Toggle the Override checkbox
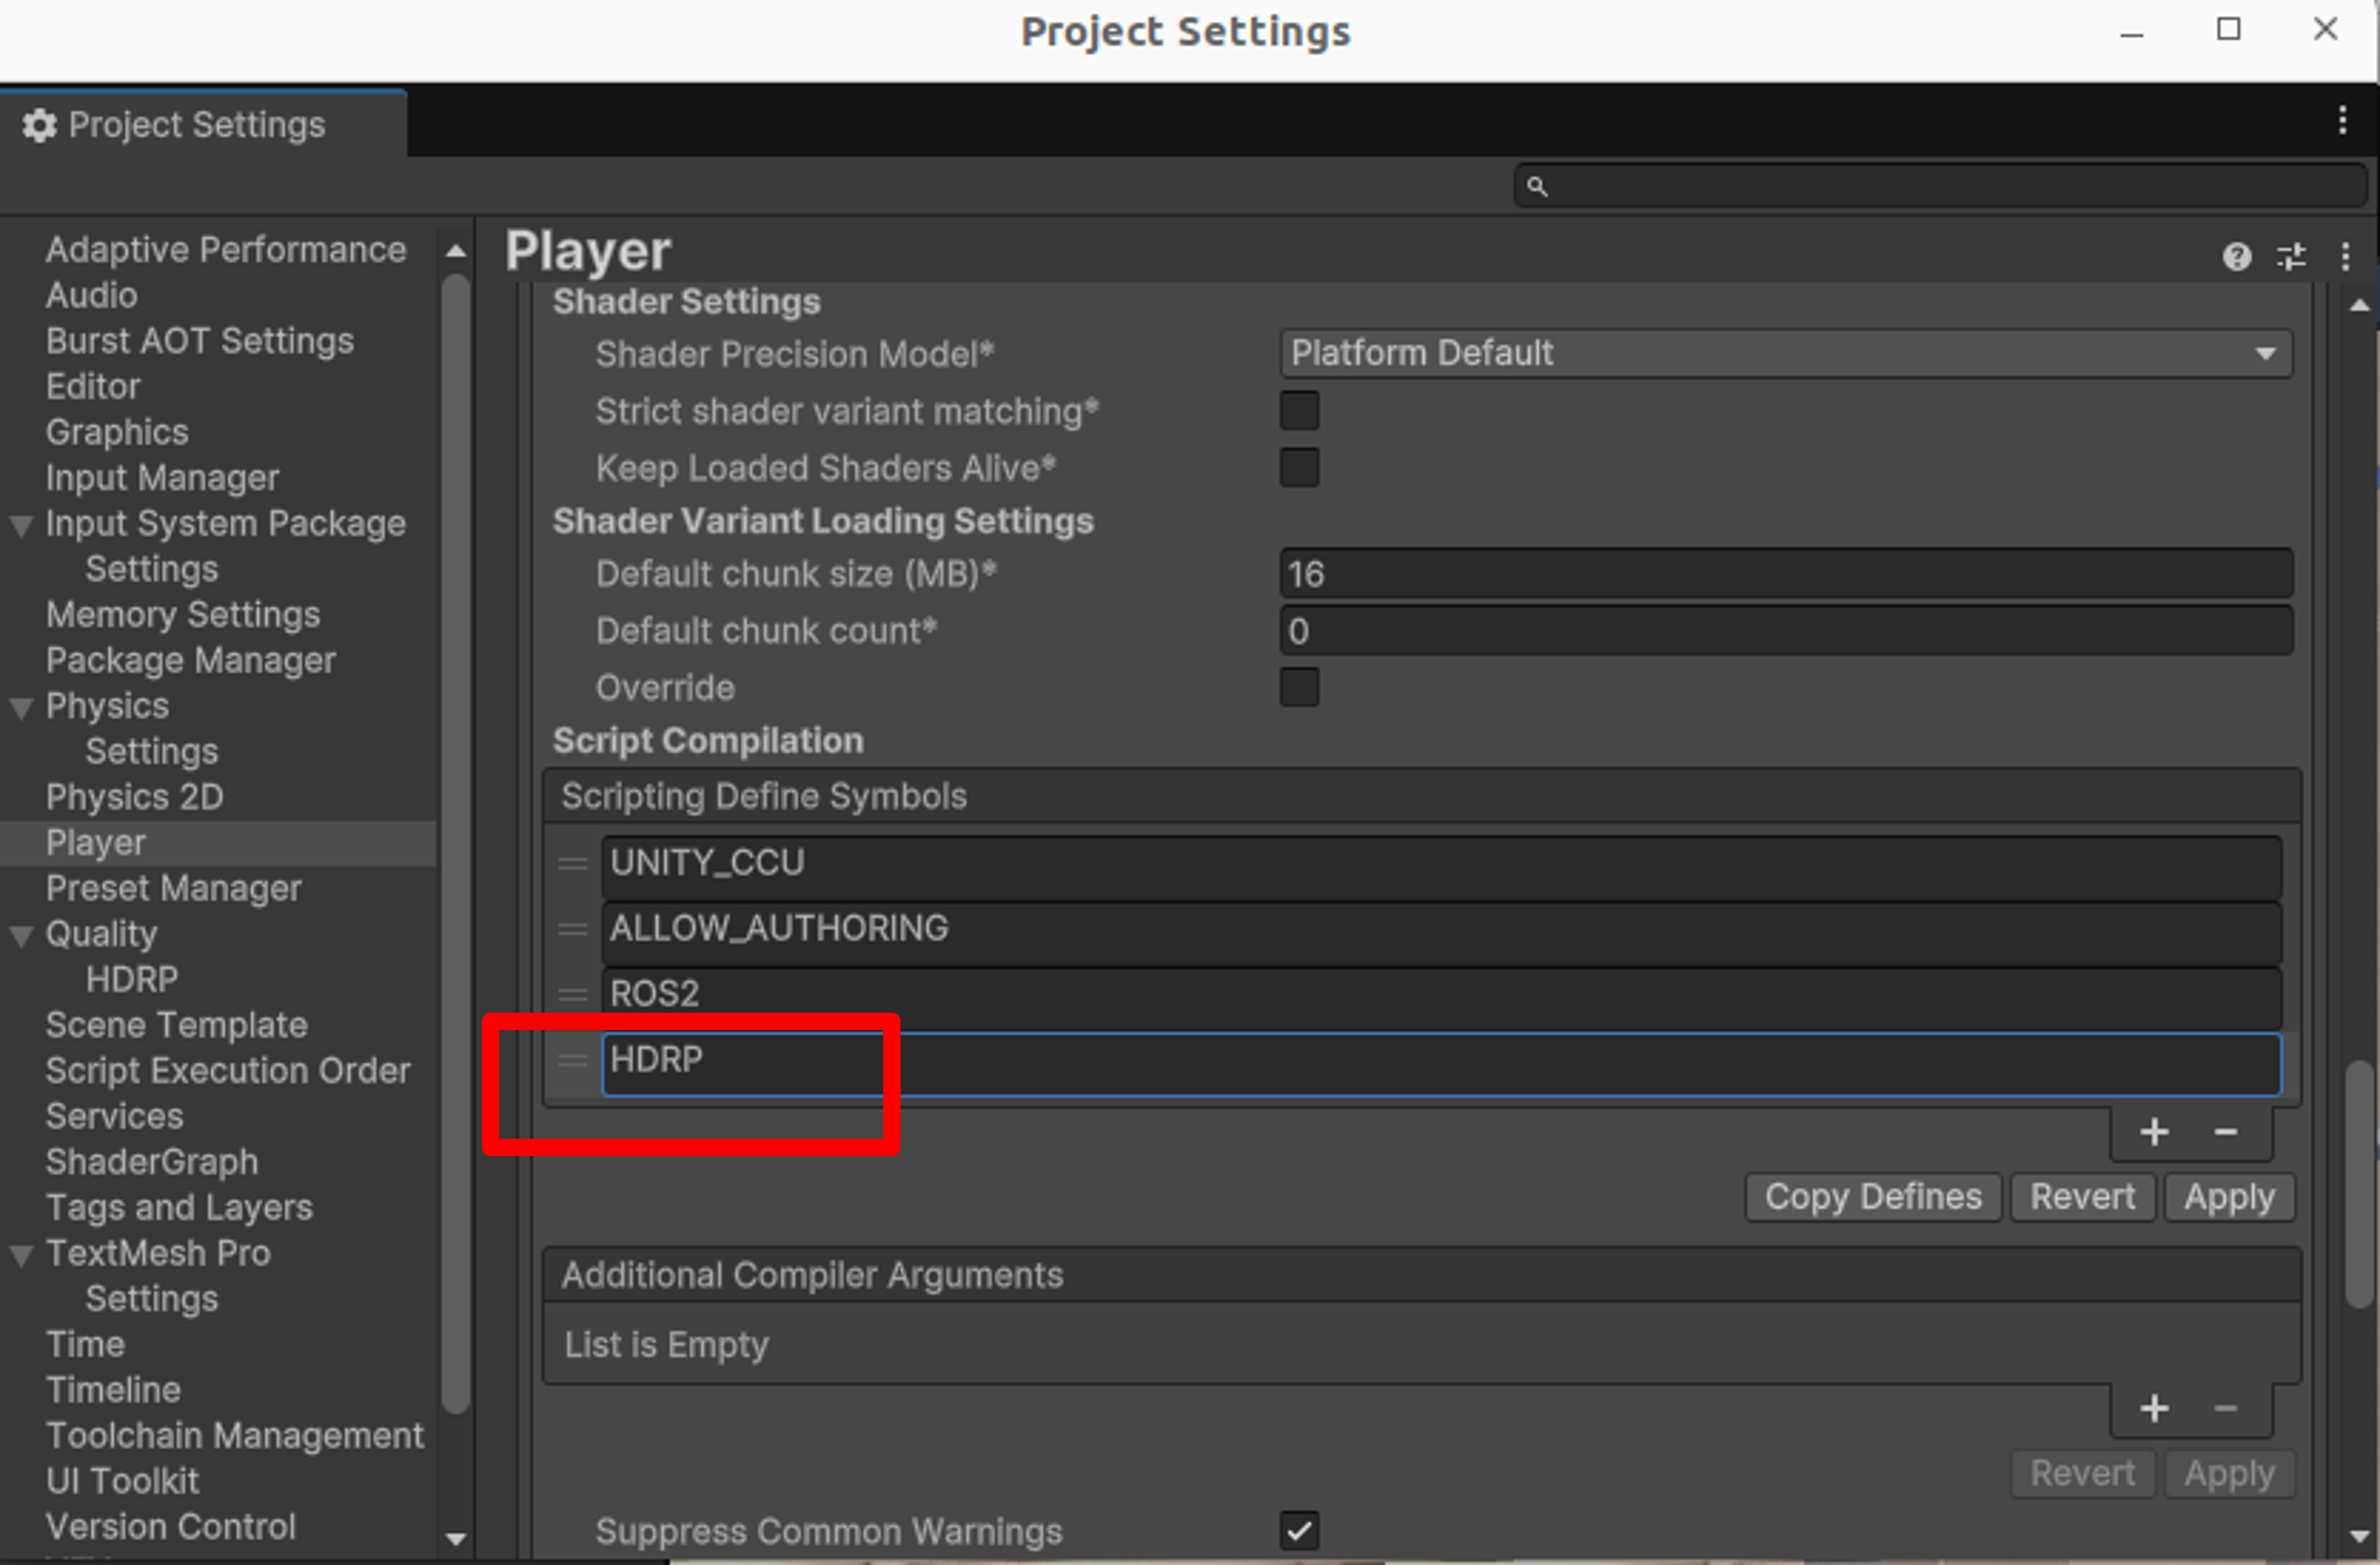The width and height of the screenshot is (2380, 1565). point(1299,688)
